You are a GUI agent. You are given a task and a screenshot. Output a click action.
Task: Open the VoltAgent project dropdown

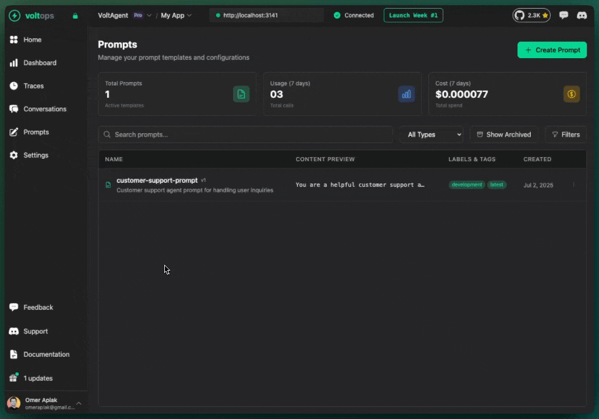125,16
